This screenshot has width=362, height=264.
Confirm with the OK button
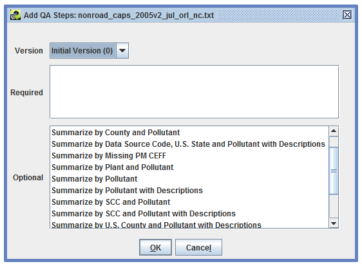155,247
